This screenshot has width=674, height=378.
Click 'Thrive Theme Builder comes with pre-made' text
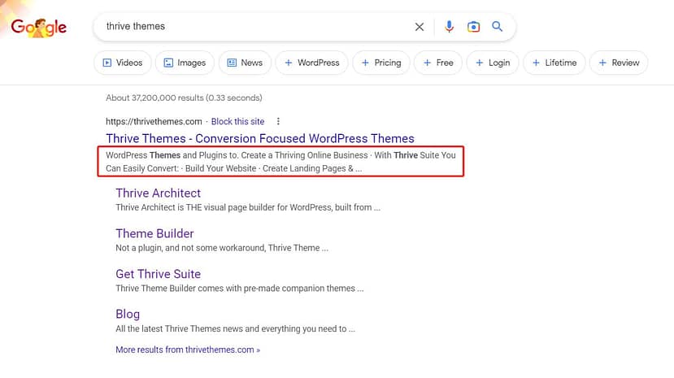(x=239, y=289)
